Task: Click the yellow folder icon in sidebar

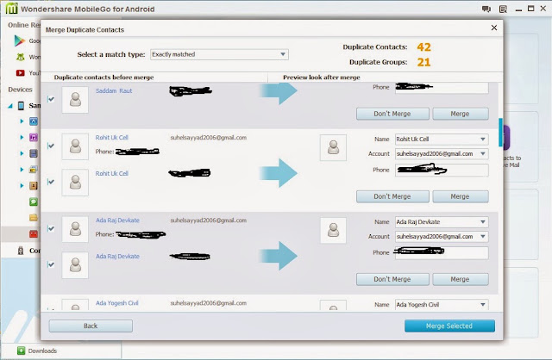Action: pyautogui.click(x=34, y=218)
